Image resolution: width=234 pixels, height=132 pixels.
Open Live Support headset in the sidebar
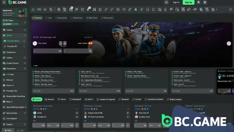14,119
